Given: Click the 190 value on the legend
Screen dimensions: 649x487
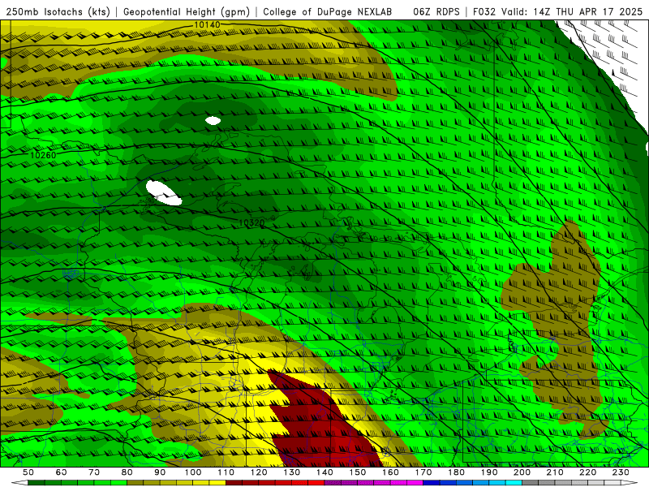Looking at the screenshot, I should click(x=490, y=472).
